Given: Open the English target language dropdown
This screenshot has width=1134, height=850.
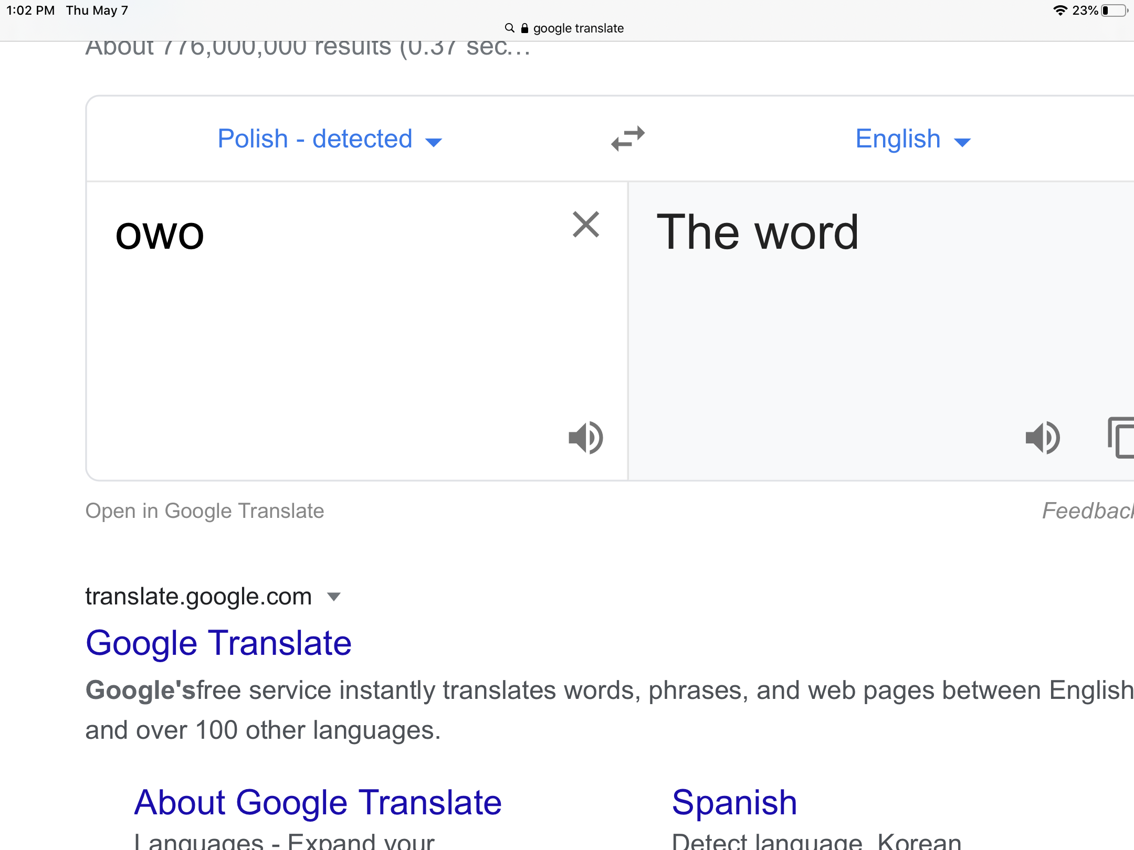Looking at the screenshot, I should point(912,139).
